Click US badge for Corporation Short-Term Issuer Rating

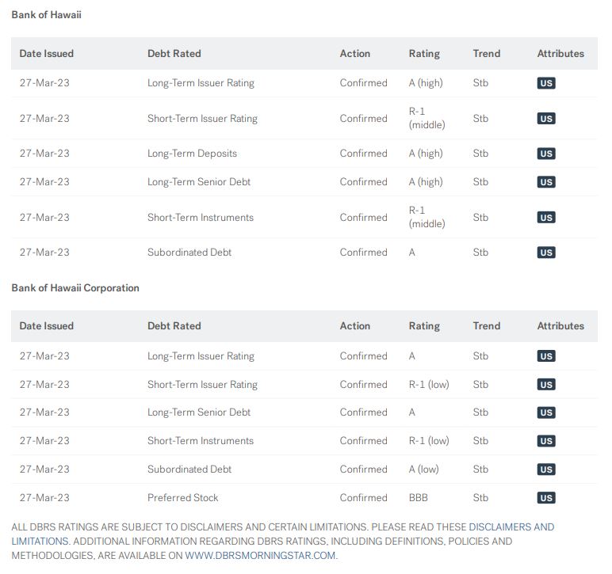546,385
